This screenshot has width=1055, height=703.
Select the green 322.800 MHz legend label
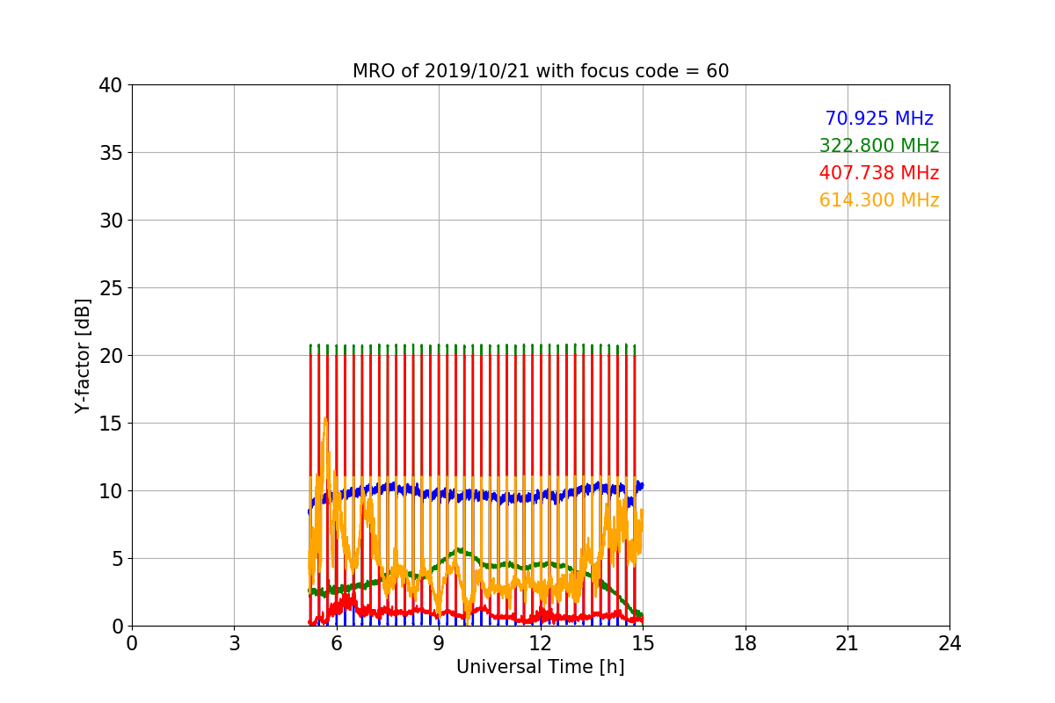[x=879, y=146]
